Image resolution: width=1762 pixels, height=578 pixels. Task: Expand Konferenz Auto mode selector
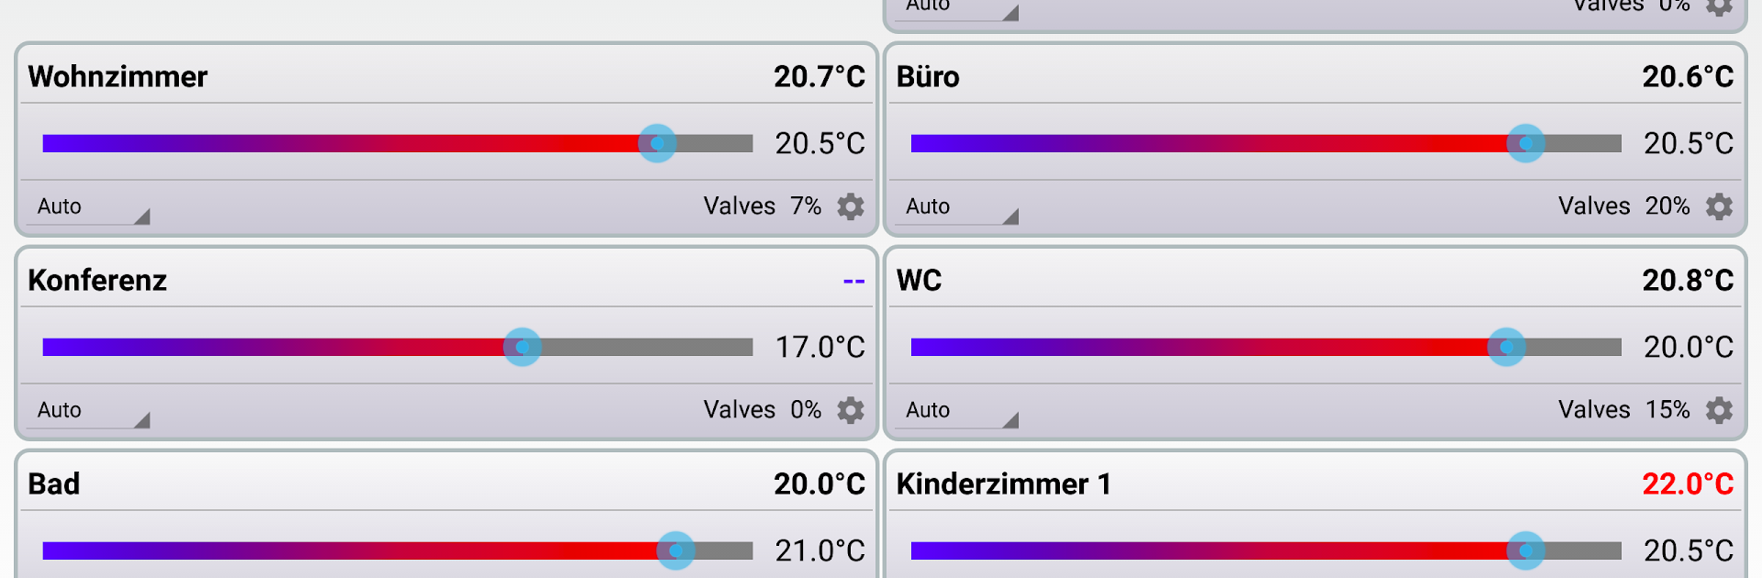(92, 411)
